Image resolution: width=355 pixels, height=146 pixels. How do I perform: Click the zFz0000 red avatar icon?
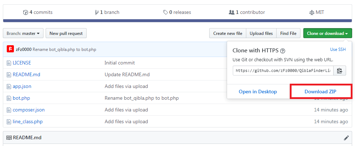[10, 49]
